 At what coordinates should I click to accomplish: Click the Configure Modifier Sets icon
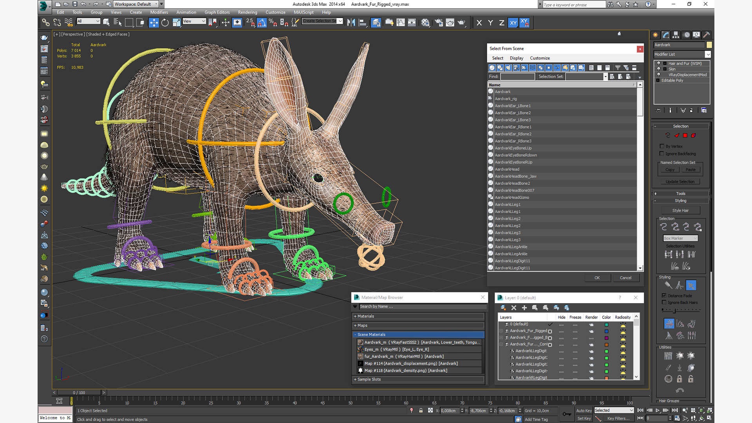coord(704,110)
